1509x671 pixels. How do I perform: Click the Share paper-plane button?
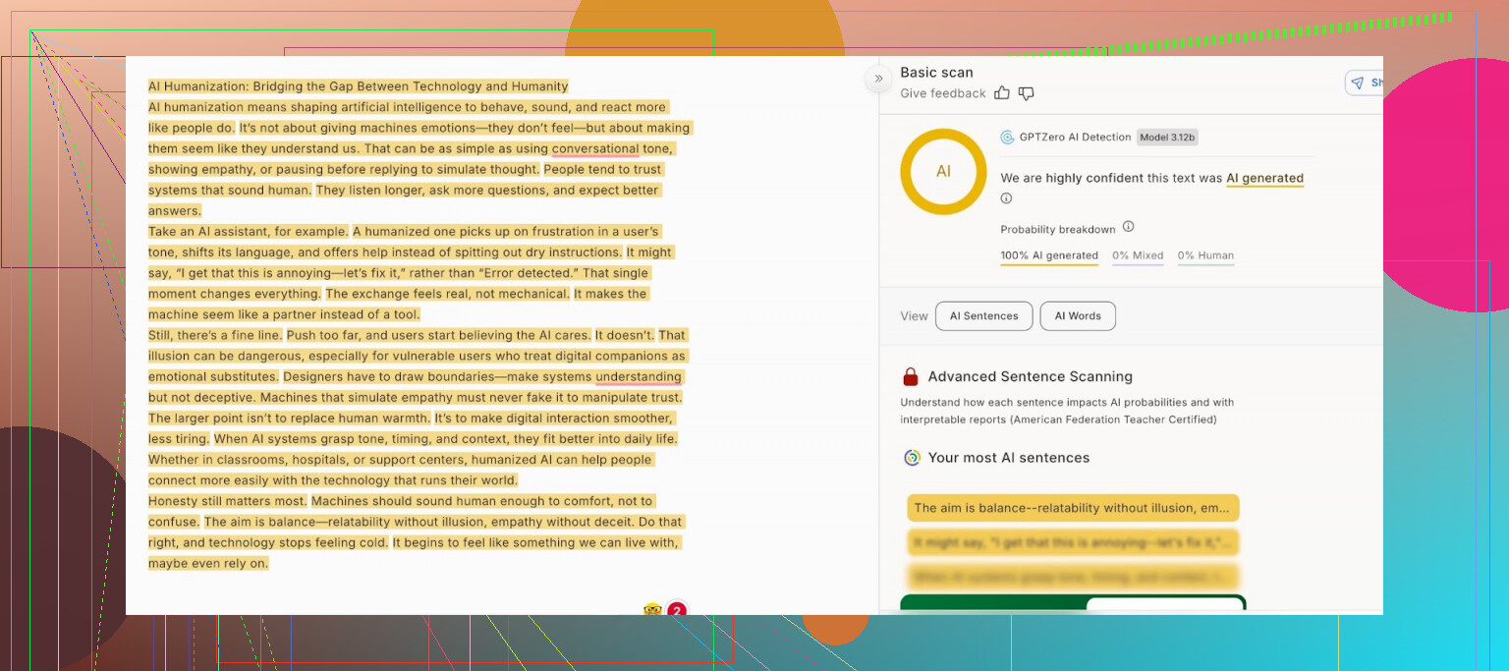pos(1363,84)
